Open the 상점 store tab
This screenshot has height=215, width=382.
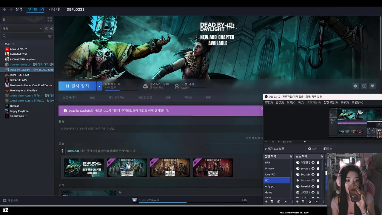click(19, 9)
